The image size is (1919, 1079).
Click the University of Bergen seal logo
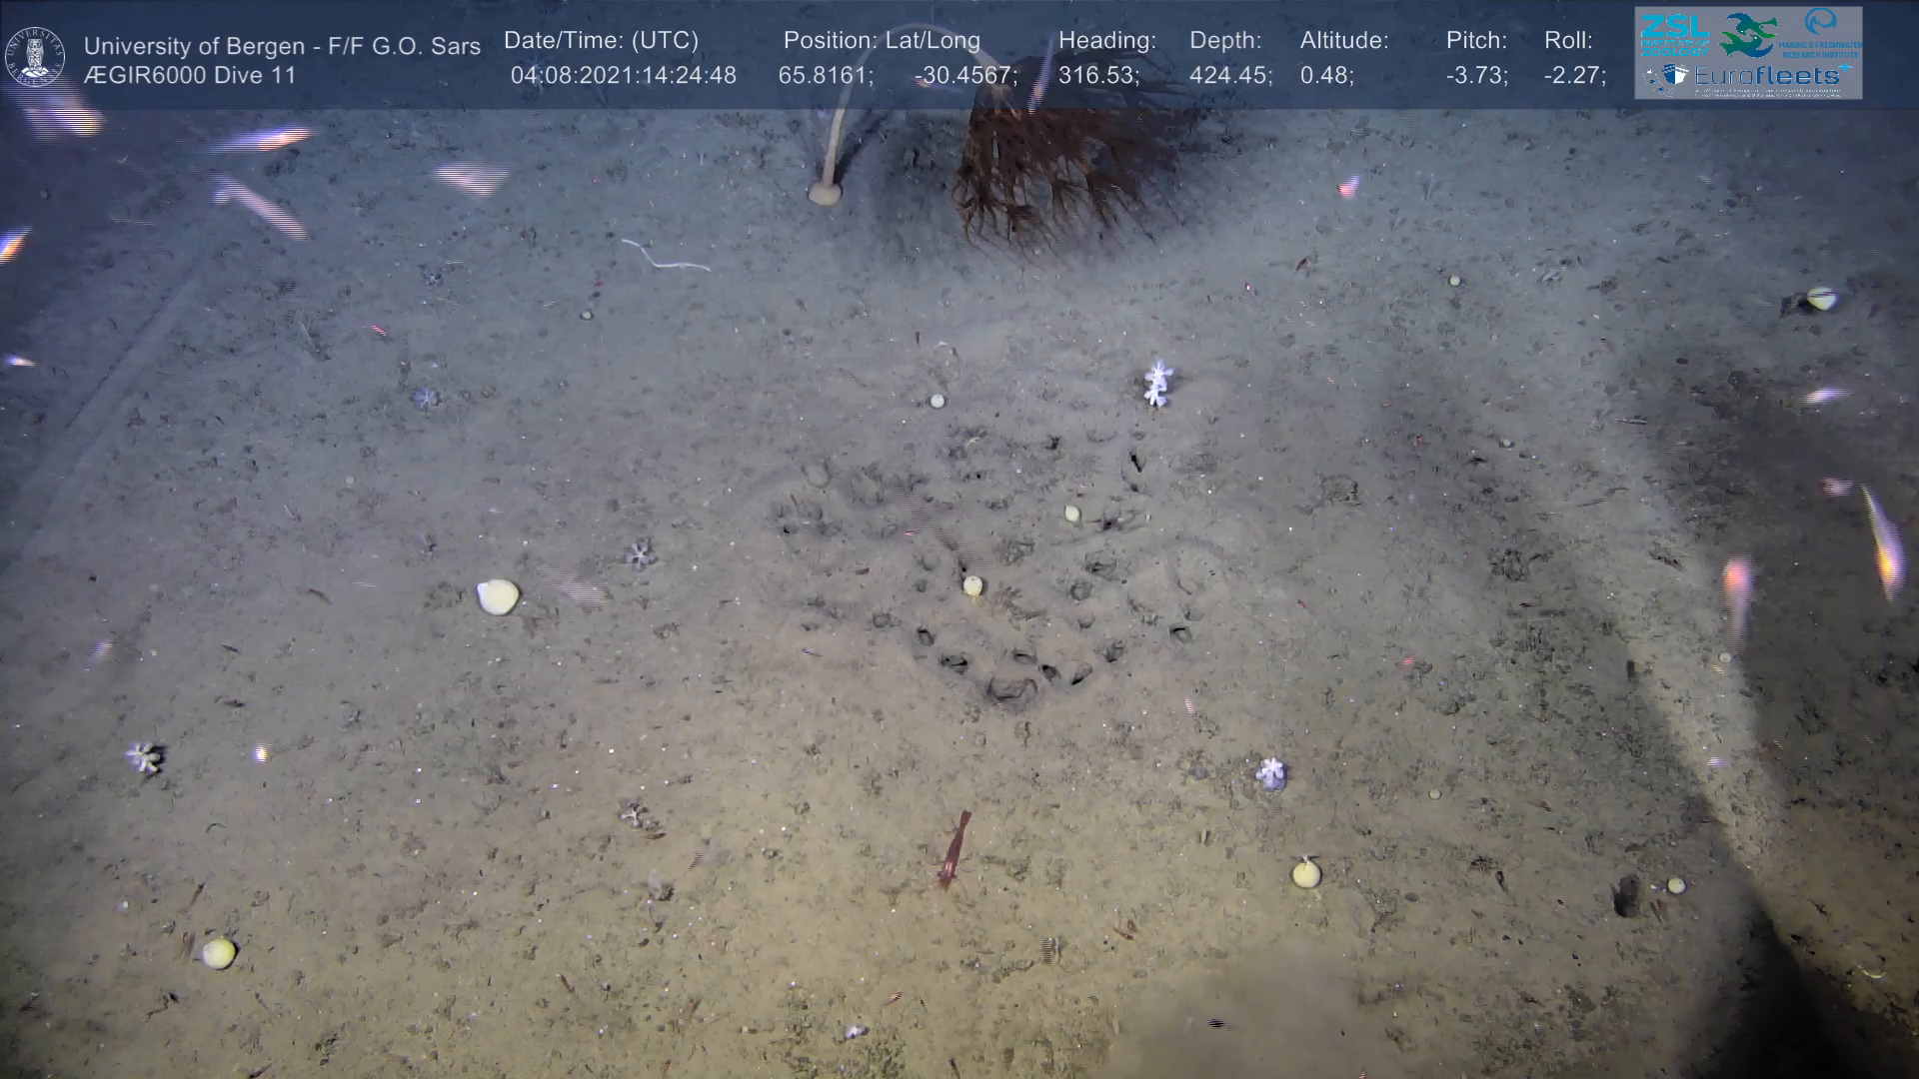click(x=35, y=56)
